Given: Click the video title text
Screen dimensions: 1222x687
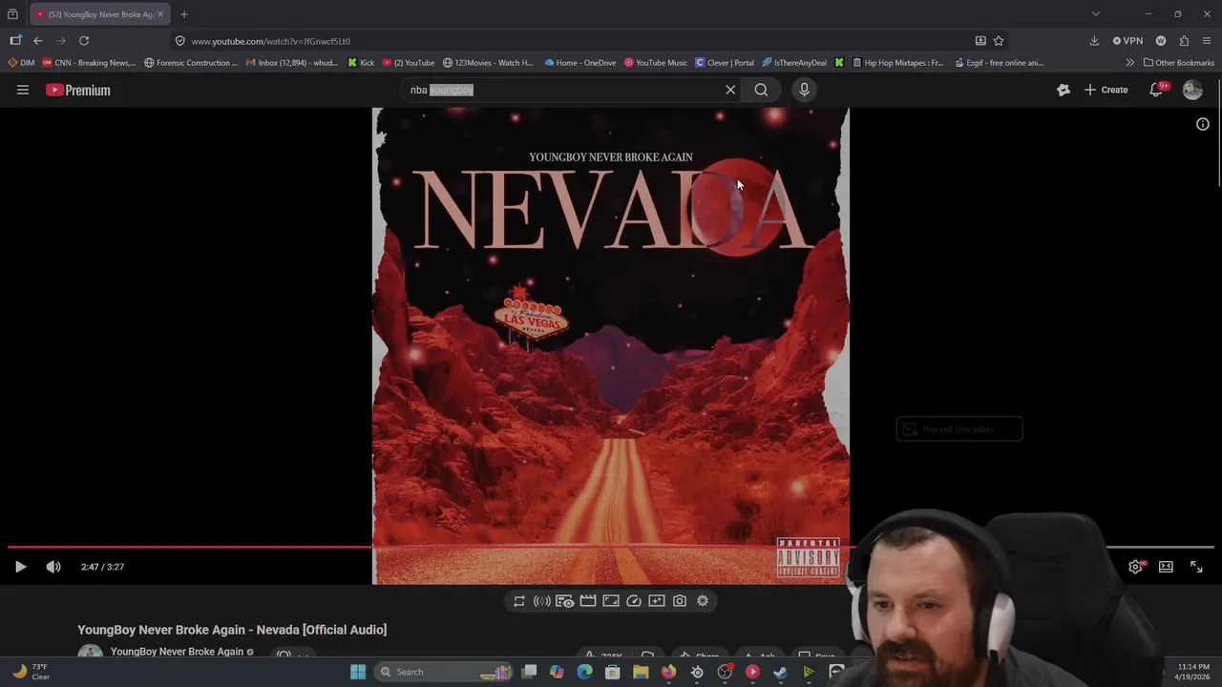Looking at the screenshot, I should coord(232,630).
